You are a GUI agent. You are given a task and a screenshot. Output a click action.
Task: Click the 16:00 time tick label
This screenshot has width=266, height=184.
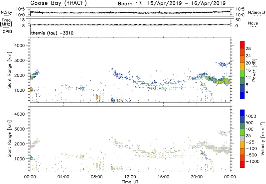(x=163, y=177)
